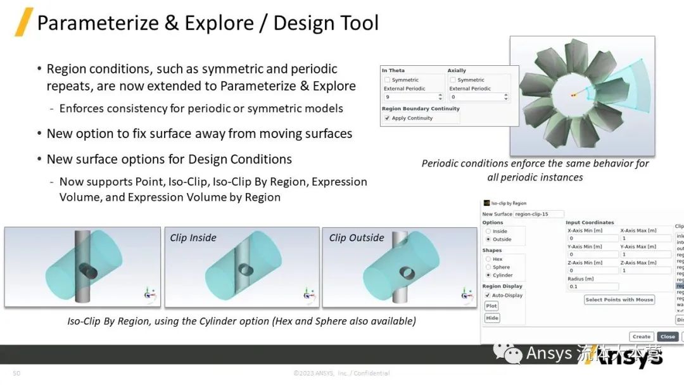Click the rotor blade periodic model image

point(583,96)
